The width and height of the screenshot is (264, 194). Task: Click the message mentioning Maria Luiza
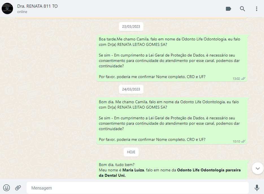[x=172, y=170]
